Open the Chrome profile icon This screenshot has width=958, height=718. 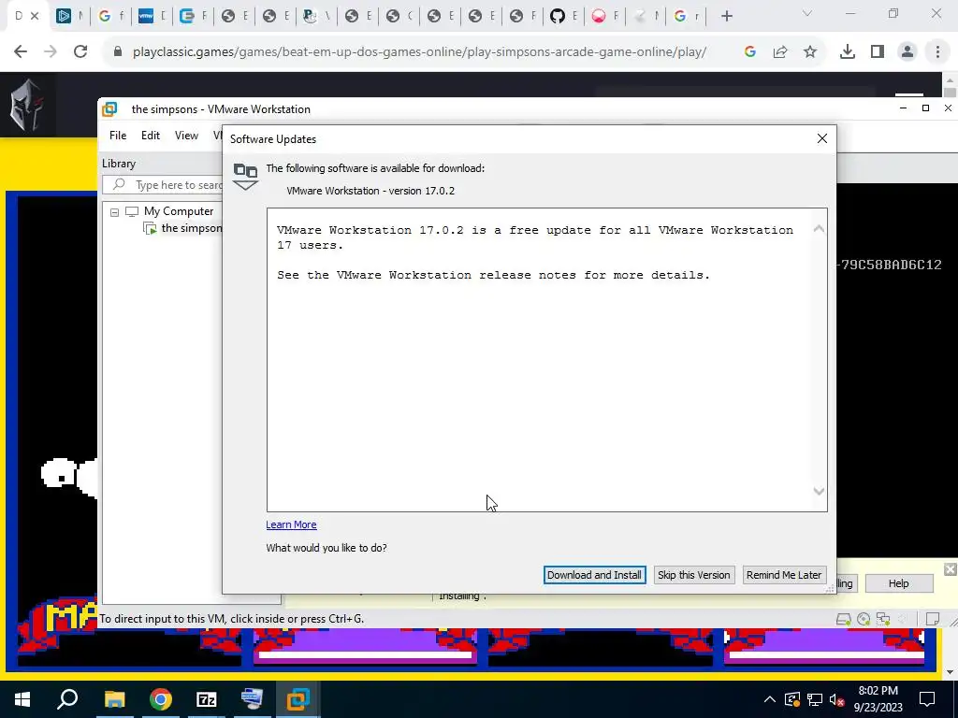point(907,52)
